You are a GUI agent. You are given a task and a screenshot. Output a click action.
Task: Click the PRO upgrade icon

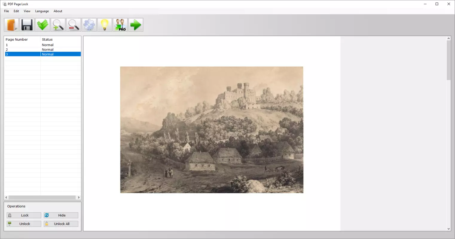(120, 25)
